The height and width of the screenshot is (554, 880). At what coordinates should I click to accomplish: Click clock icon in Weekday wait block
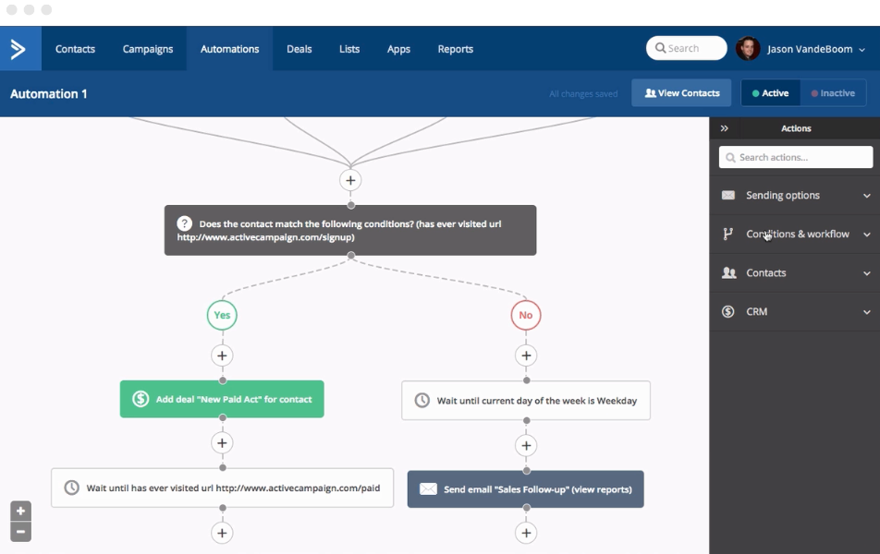[x=422, y=401]
